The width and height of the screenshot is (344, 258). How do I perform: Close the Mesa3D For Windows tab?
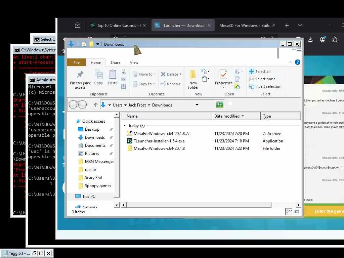[273, 26]
